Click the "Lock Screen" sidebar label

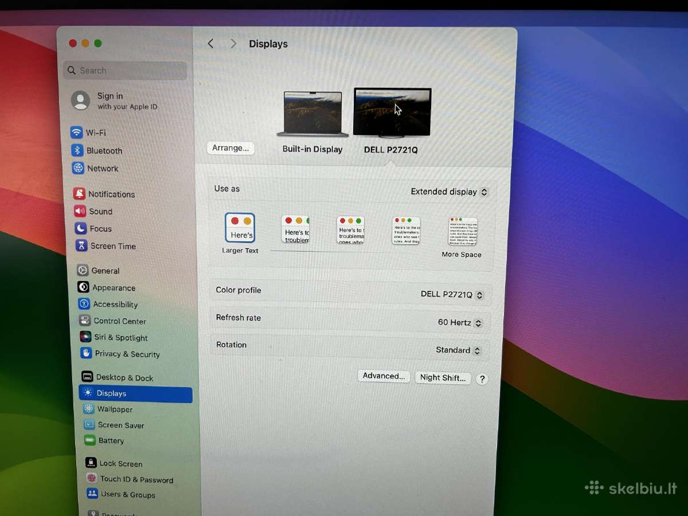(121, 464)
